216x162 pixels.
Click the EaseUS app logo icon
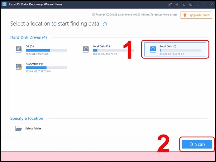click(4, 4)
